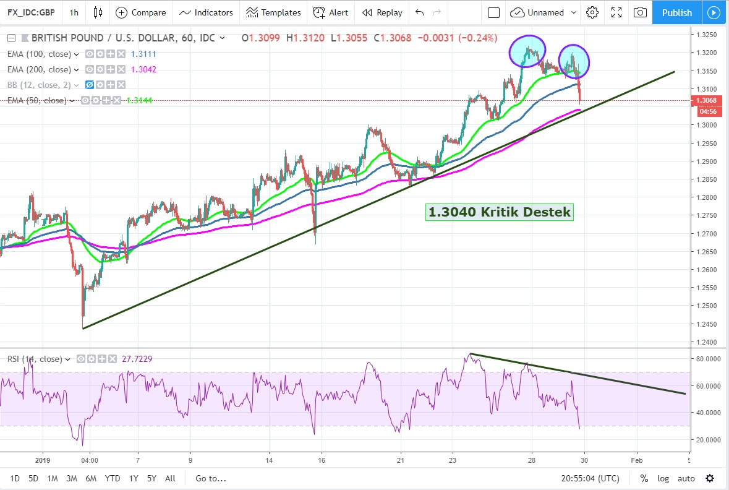The height and width of the screenshot is (490, 729).
Task: Open bottom-right time axis settings gear
Action: 710,478
